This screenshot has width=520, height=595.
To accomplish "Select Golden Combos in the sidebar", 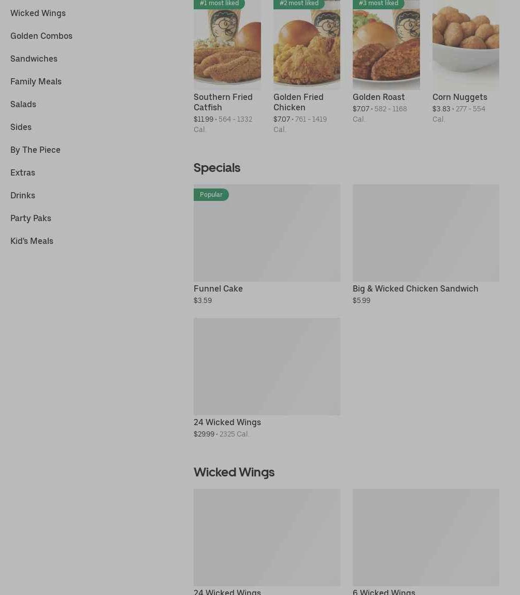I will 41,36.
